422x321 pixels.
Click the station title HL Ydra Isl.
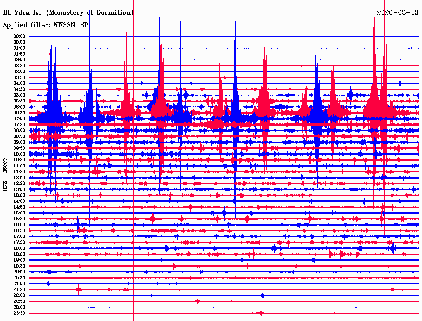click(68, 13)
